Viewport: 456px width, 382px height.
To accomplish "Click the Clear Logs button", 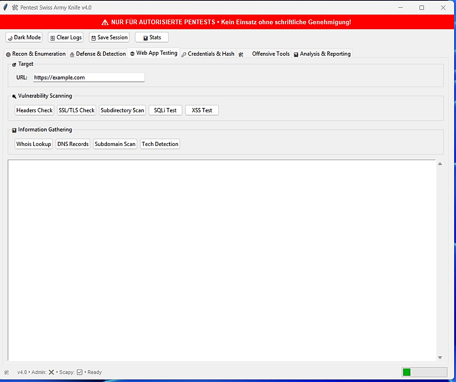I will tap(66, 37).
